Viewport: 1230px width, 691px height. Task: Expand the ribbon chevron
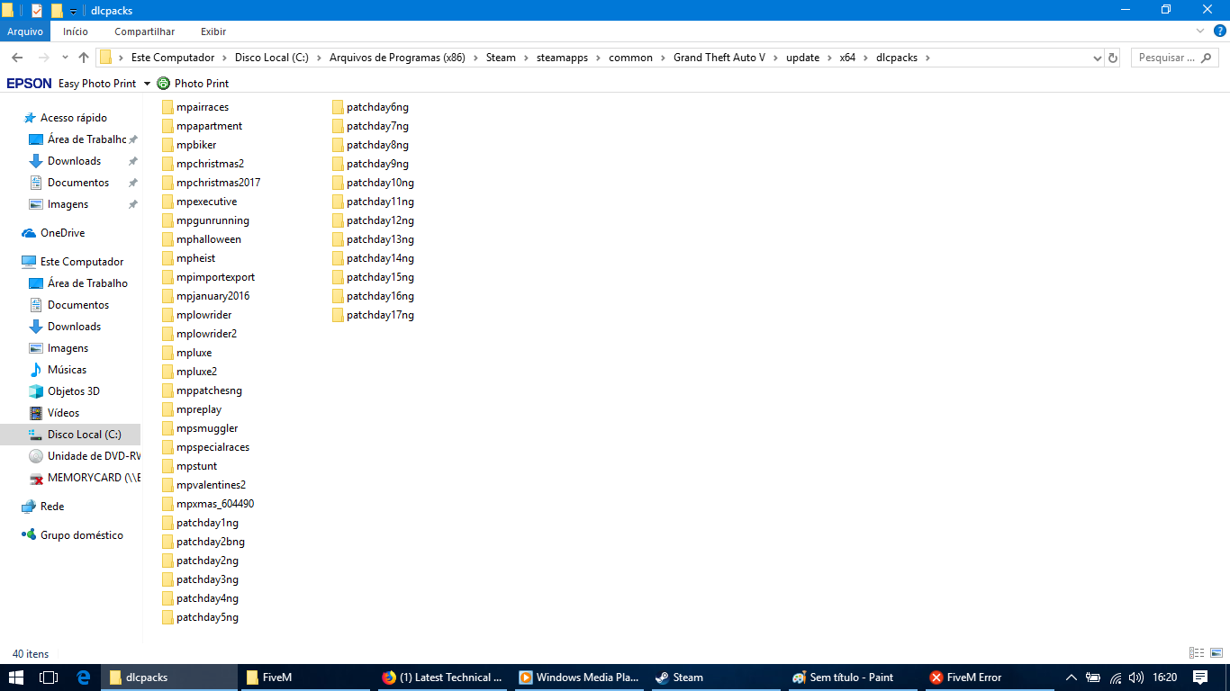pos(1199,31)
